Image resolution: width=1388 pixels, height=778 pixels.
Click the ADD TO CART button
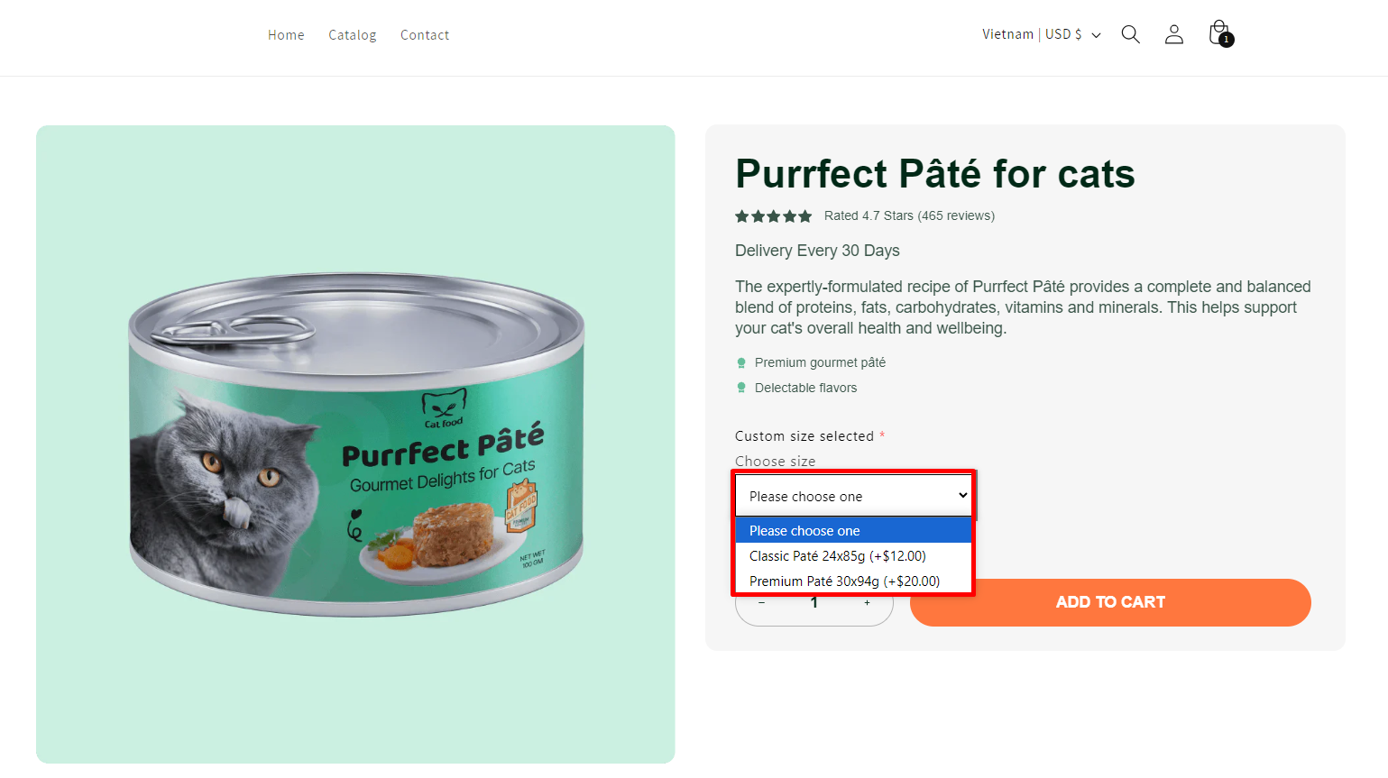tap(1109, 602)
